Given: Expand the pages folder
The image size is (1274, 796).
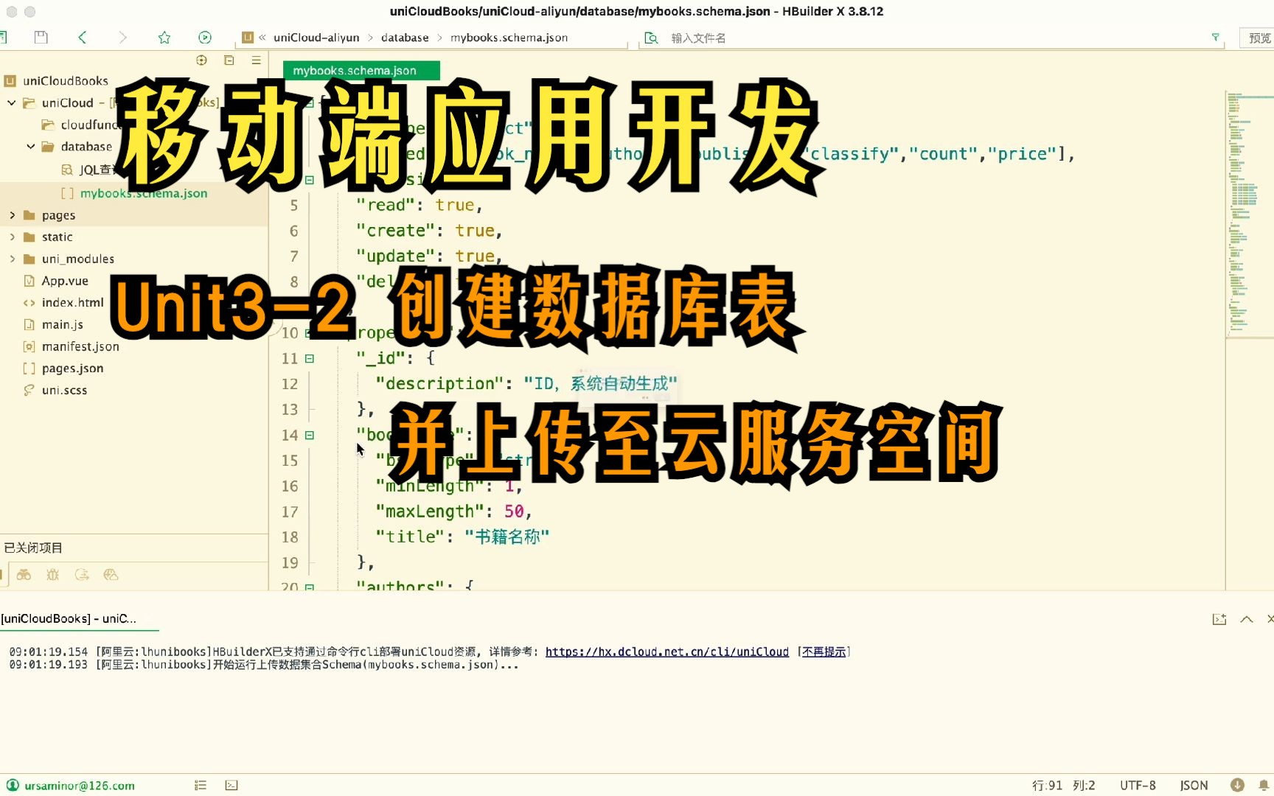Looking at the screenshot, I should (x=12, y=214).
